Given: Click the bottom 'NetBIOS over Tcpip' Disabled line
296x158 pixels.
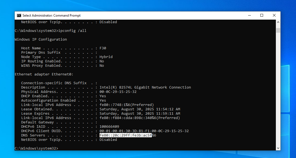Looking at the screenshot, I should pos(69,140).
